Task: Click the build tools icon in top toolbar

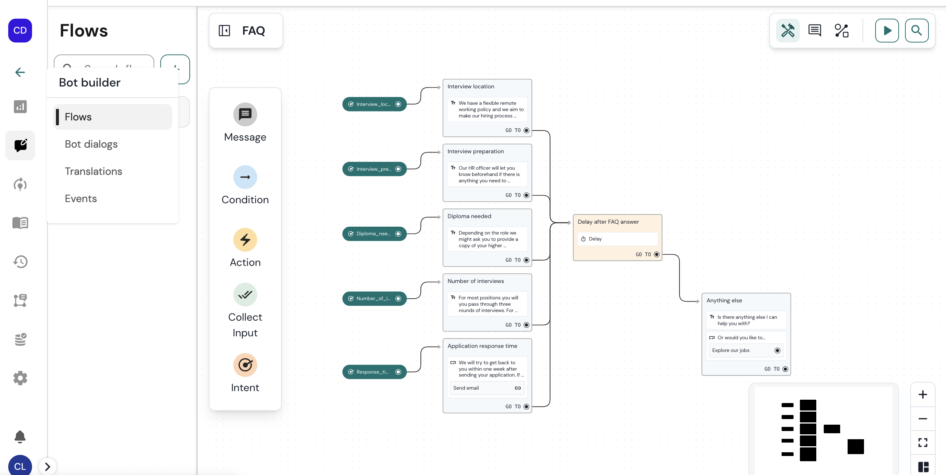Action: 788,31
